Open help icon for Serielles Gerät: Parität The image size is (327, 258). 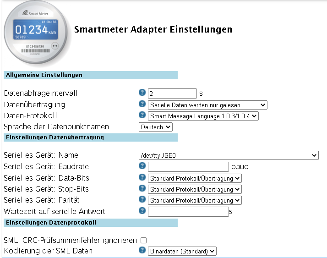[x=142, y=199]
